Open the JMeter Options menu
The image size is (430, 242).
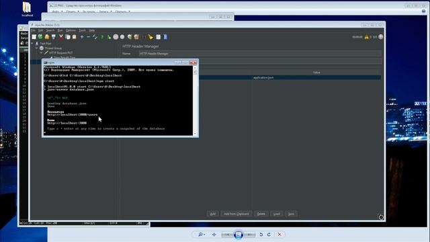point(71,30)
